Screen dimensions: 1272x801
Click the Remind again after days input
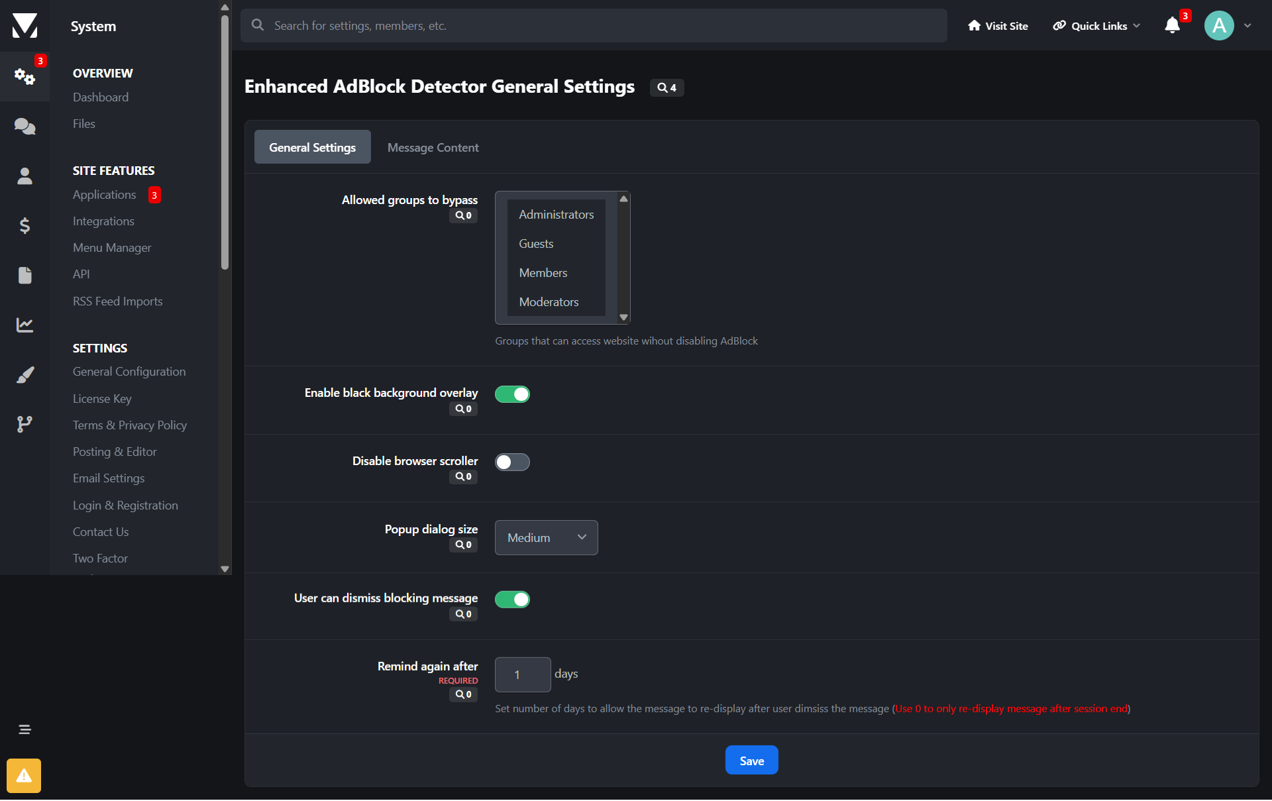tap(523, 674)
